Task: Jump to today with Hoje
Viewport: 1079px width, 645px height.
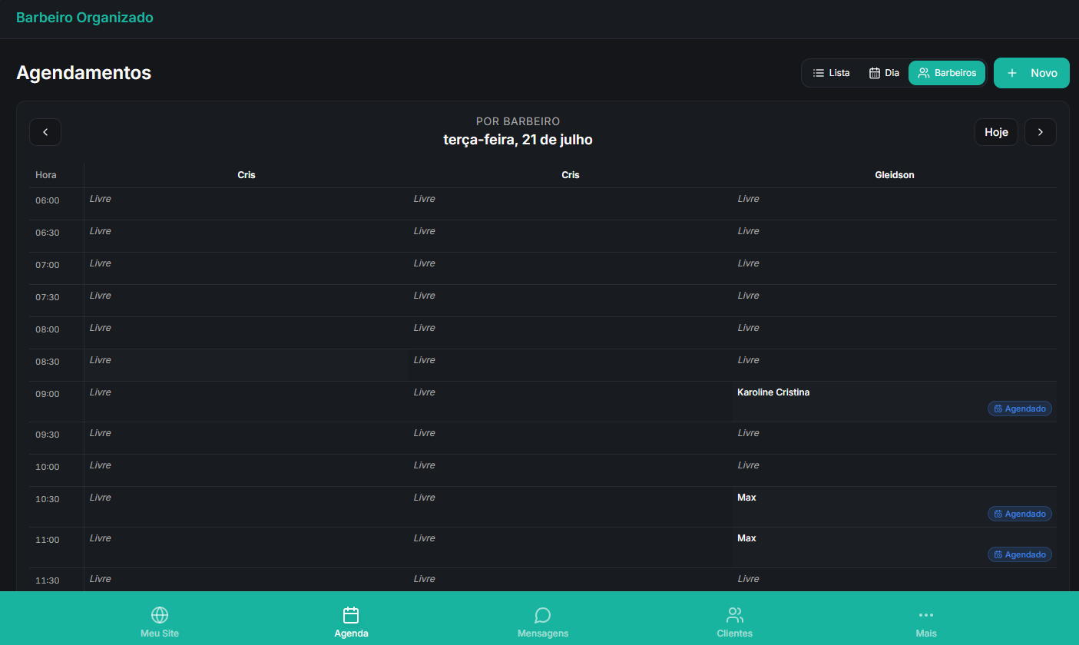Action: coord(996,132)
